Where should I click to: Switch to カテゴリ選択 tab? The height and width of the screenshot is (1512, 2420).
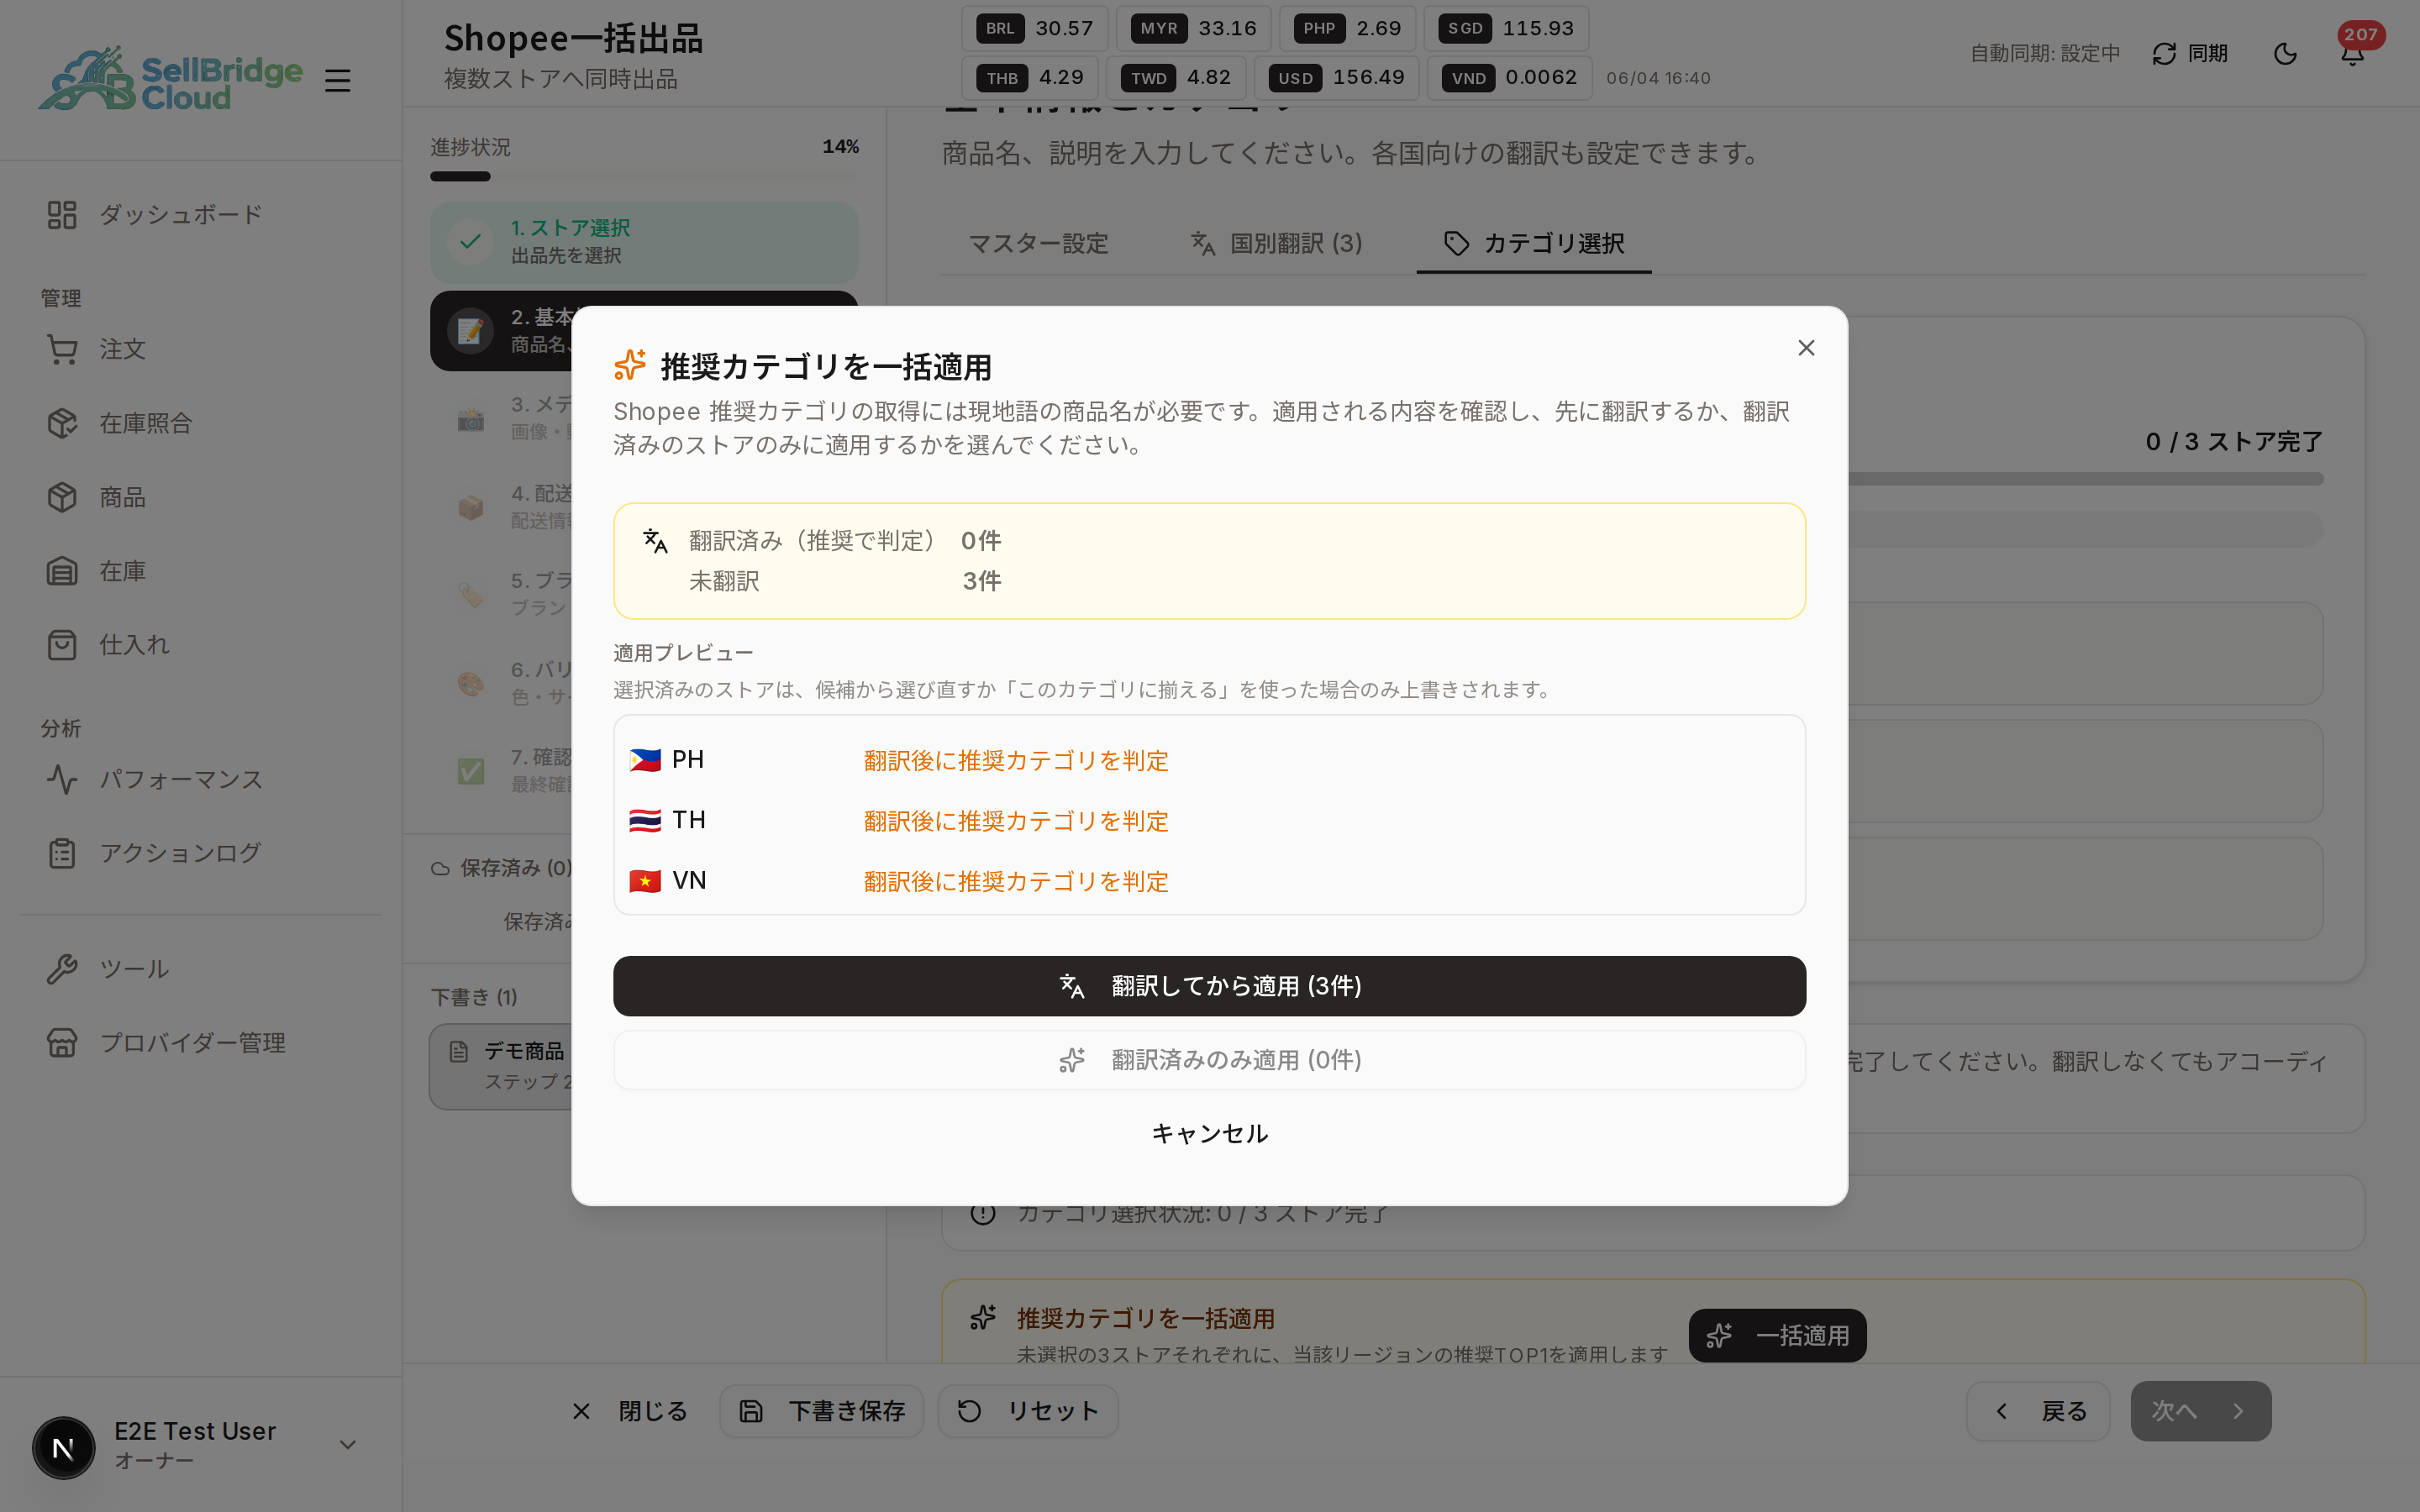(x=1534, y=243)
